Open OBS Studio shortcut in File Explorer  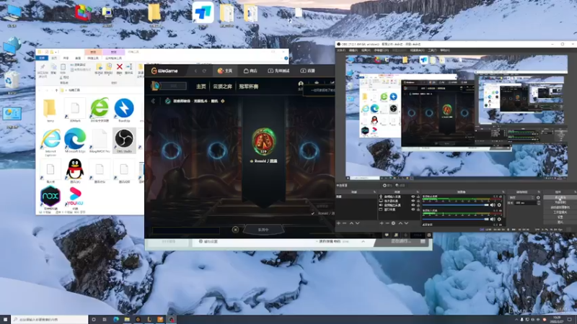point(124,140)
